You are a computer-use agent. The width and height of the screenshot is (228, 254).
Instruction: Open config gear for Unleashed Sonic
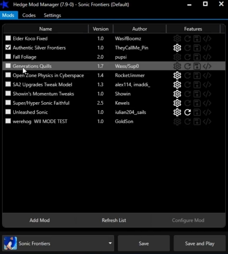tap(177, 112)
